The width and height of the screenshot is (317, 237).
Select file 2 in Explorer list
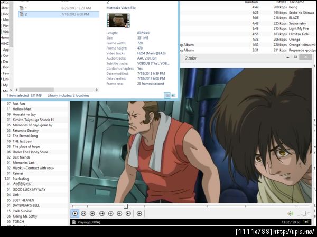pos(59,14)
